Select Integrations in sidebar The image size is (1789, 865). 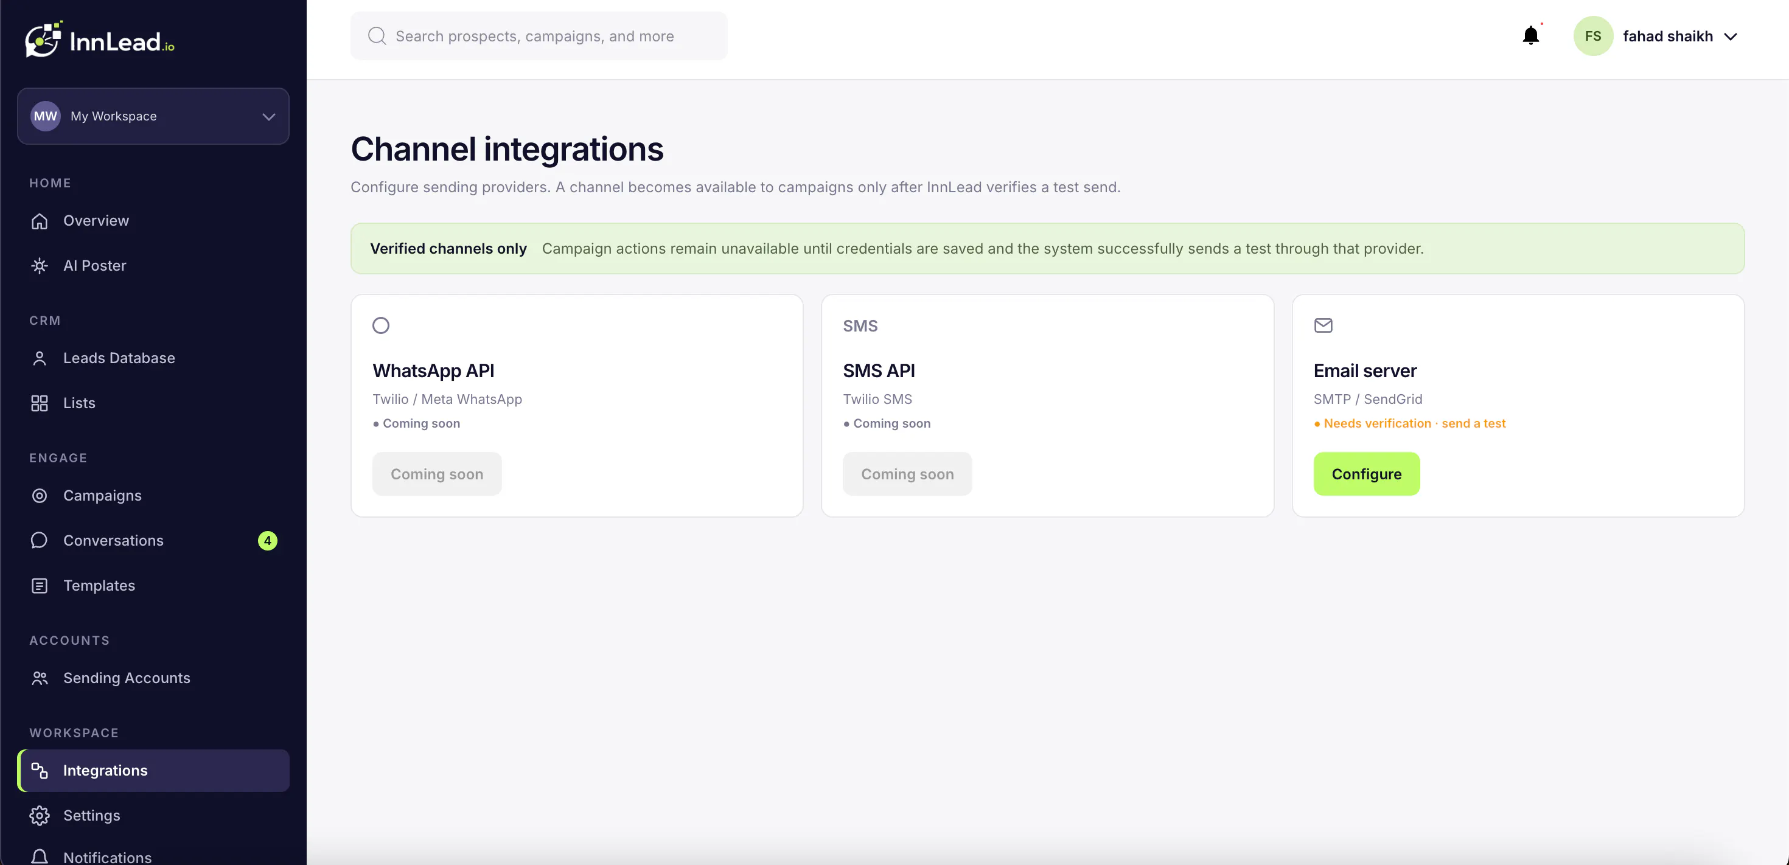click(153, 771)
